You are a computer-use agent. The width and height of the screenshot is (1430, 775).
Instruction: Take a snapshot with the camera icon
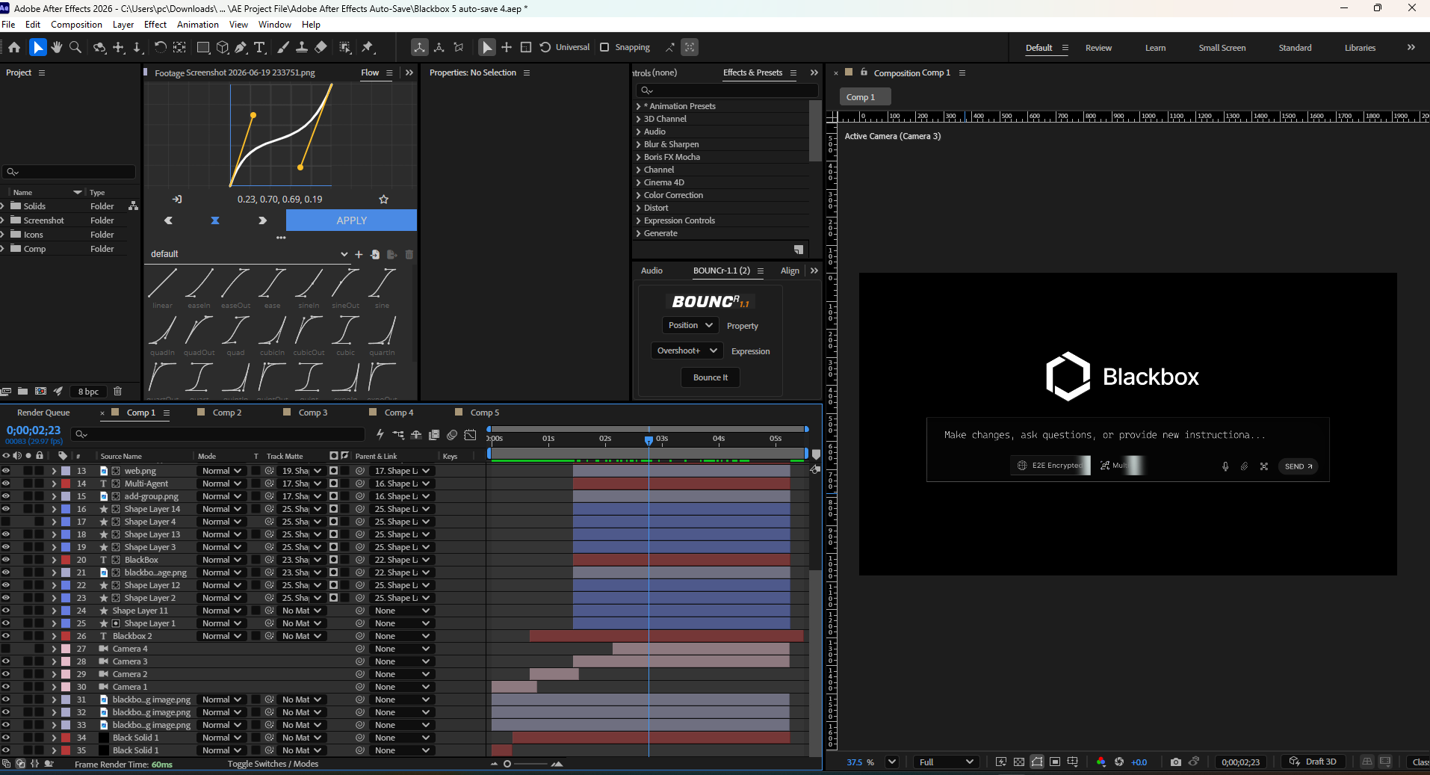click(1176, 762)
